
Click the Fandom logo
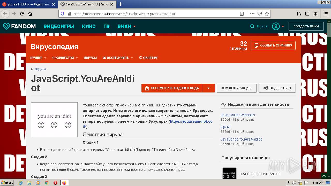19,26
